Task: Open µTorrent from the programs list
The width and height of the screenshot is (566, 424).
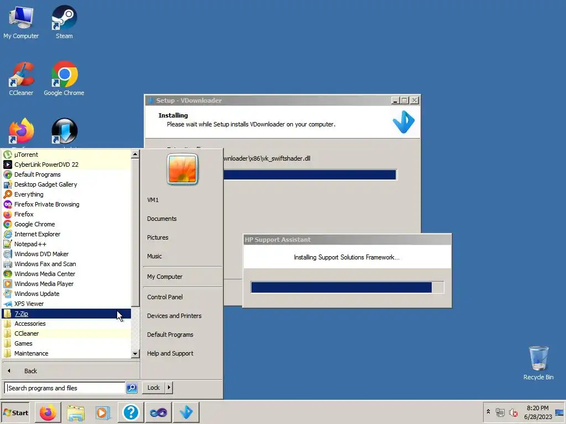Action: tap(67, 155)
